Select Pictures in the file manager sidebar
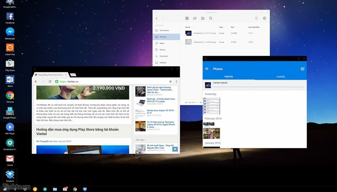This screenshot has height=192, width=337. click(x=166, y=37)
